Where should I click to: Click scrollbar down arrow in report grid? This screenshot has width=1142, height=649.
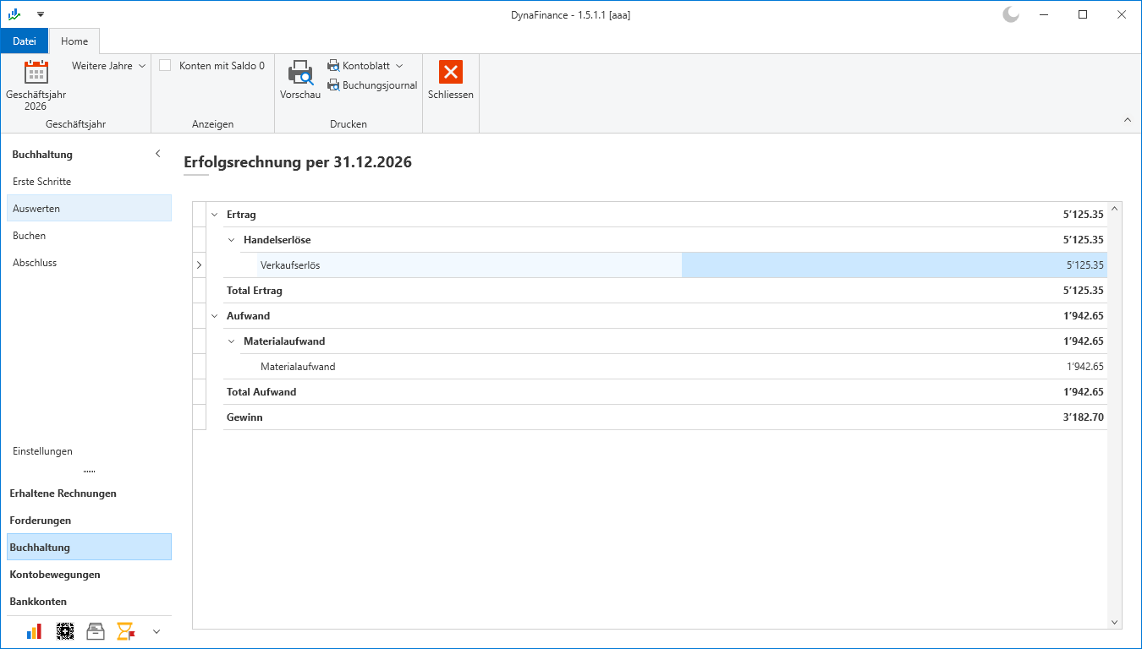(x=1114, y=622)
